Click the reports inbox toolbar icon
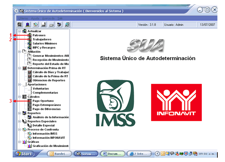 pyautogui.click(x=59, y=25)
